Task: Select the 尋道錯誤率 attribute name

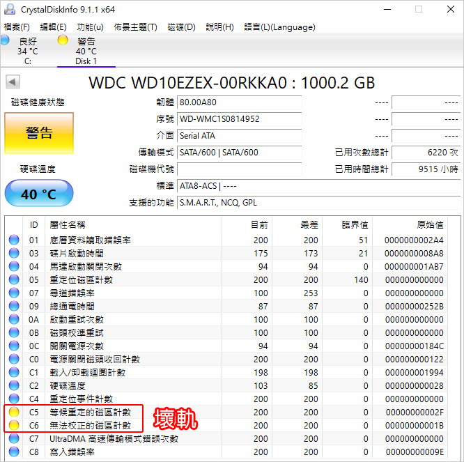Action: (x=72, y=293)
